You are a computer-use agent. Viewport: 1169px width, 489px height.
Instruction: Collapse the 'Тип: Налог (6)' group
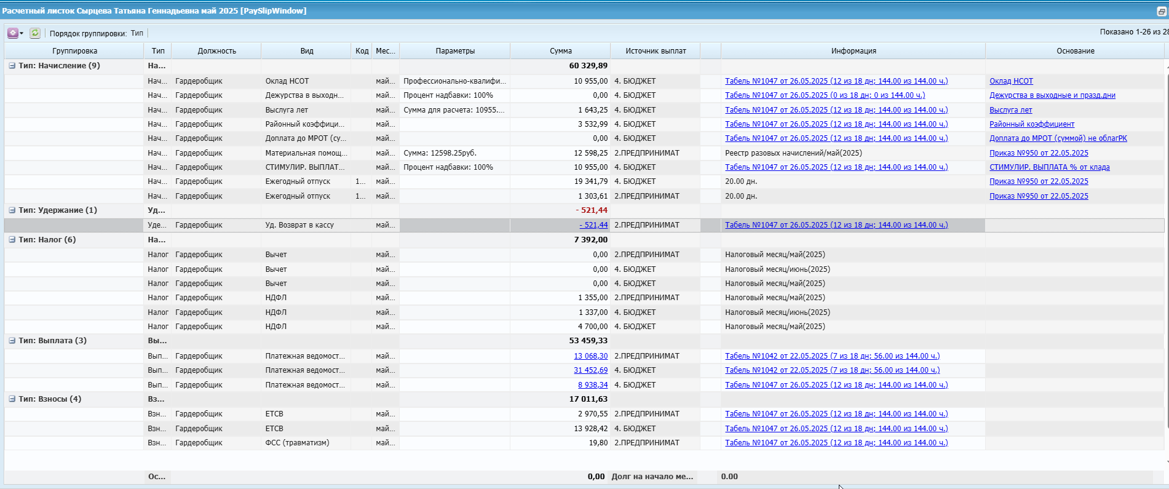click(x=12, y=240)
